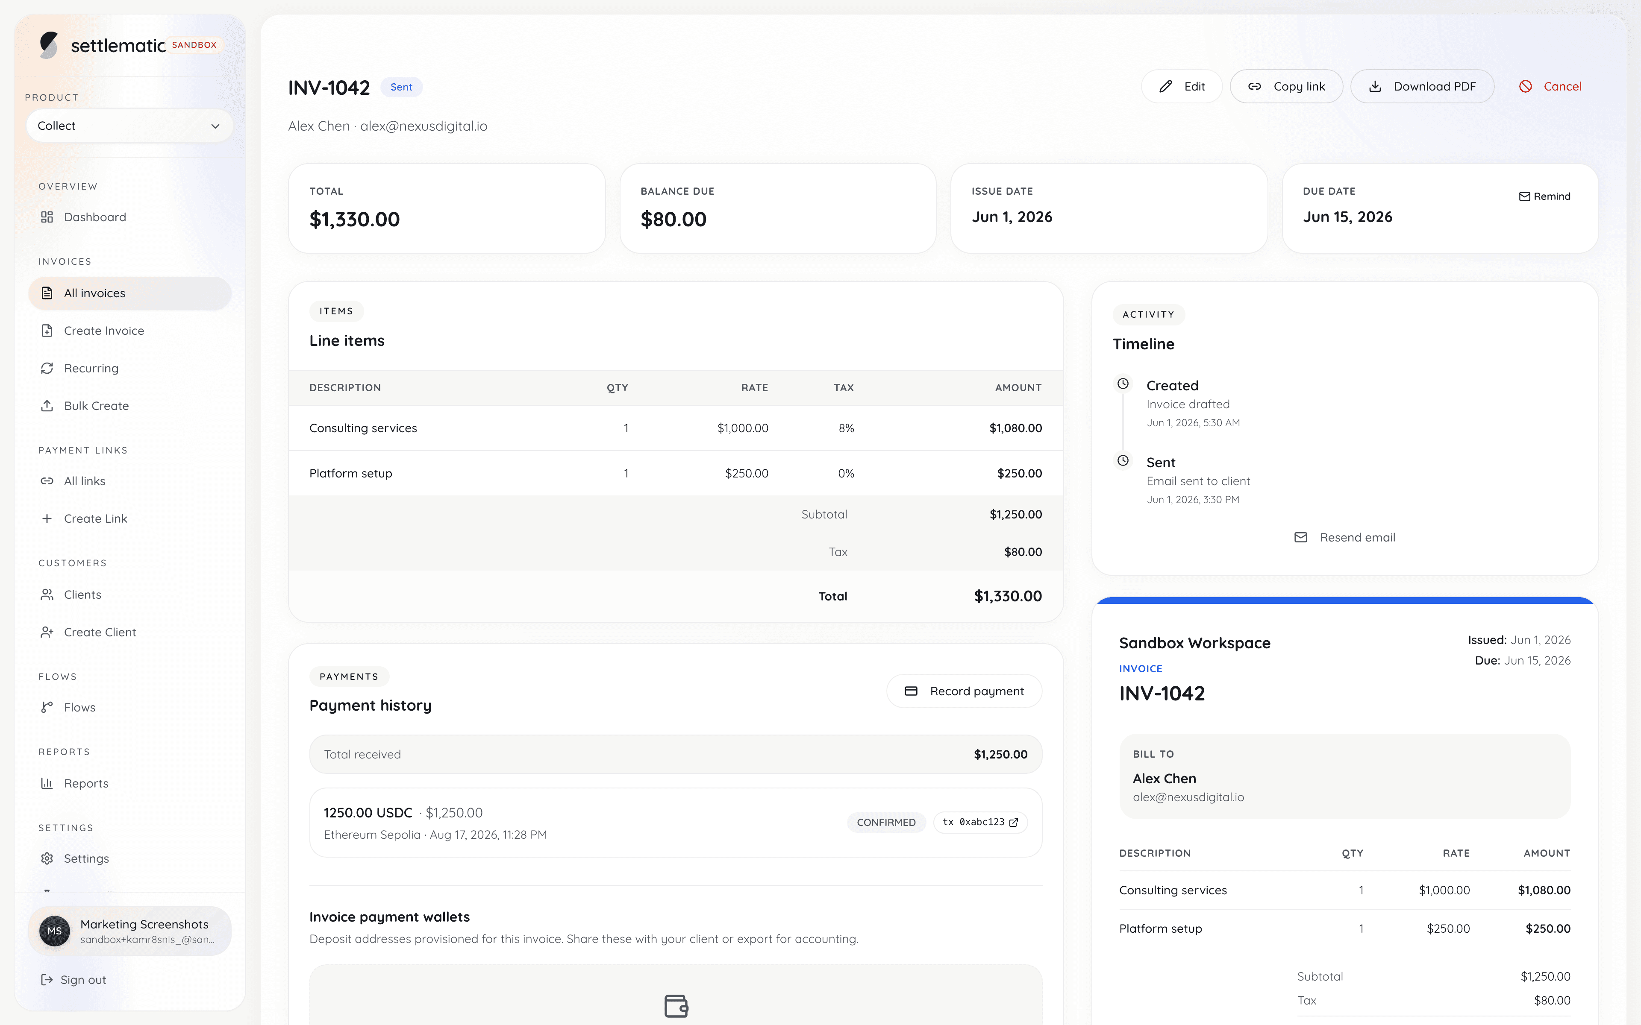Click the Balance Due $80.00 value

click(x=673, y=220)
